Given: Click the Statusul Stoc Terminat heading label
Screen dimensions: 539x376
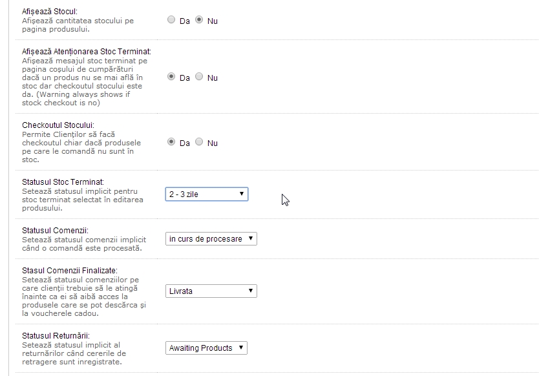Looking at the screenshot, I should [63, 182].
